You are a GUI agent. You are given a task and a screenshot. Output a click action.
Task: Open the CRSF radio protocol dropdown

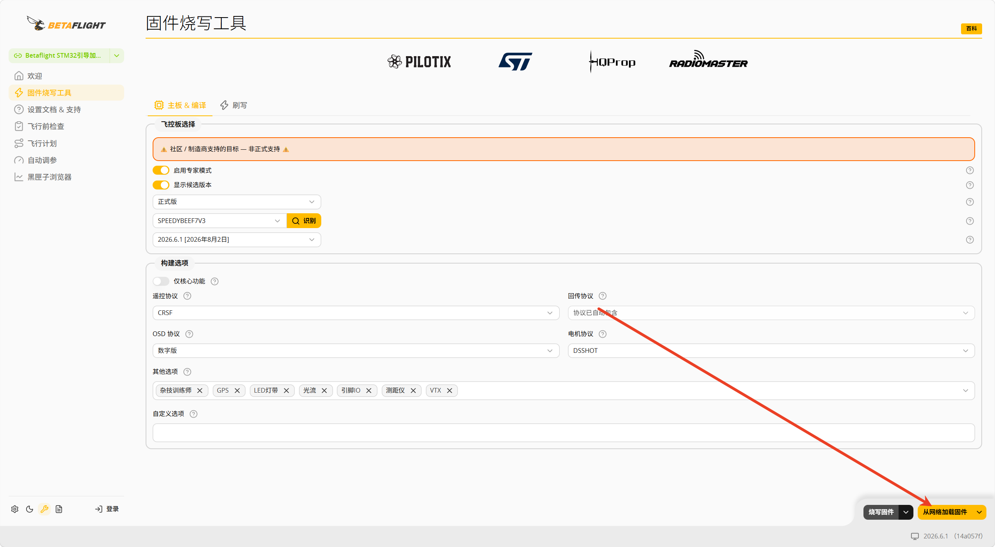coord(356,313)
